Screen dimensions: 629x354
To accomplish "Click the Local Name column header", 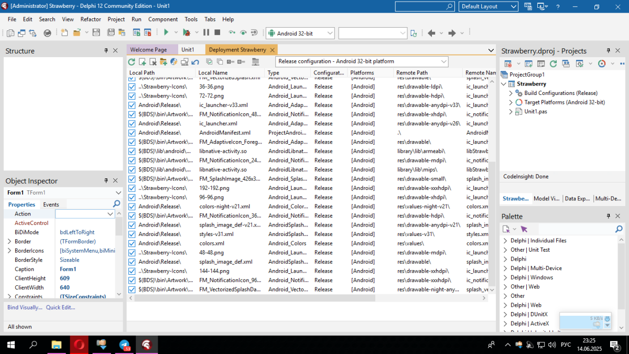I will (x=230, y=73).
